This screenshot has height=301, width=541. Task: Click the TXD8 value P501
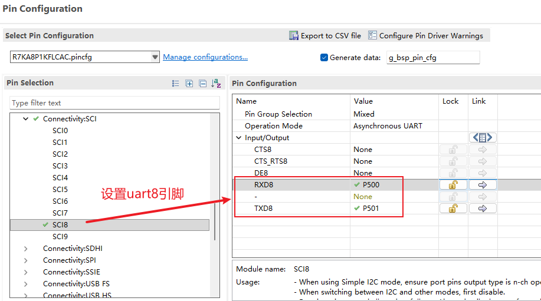coord(370,209)
